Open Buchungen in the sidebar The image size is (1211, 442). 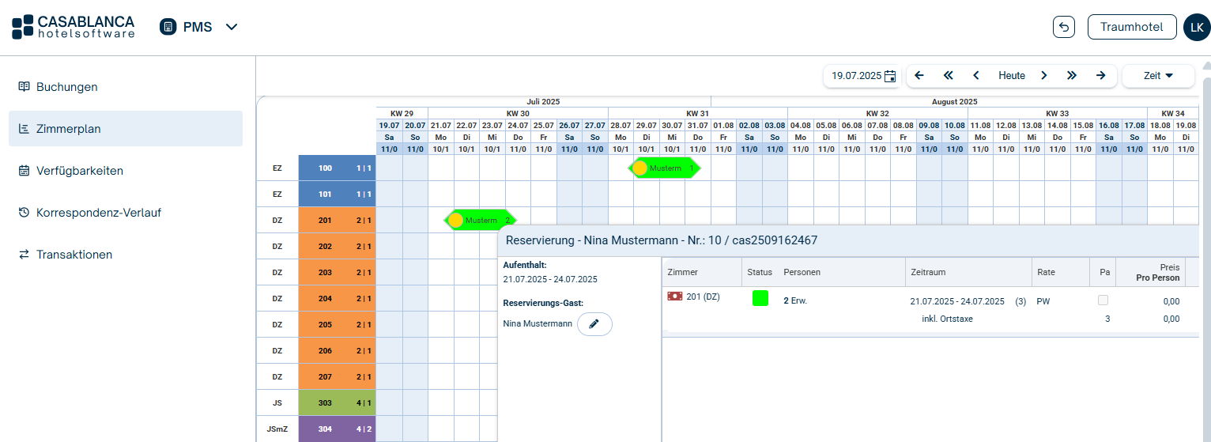[x=67, y=87]
